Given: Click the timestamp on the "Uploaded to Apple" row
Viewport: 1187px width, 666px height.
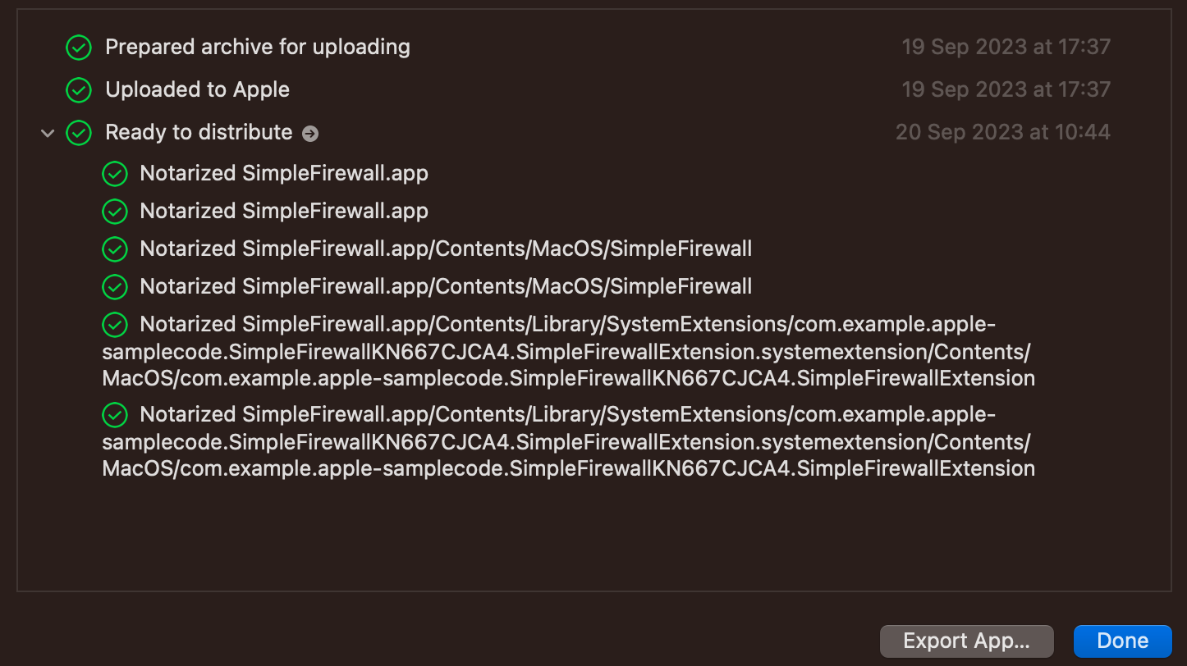Looking at the screenshot, I should tap(1006, 89).
